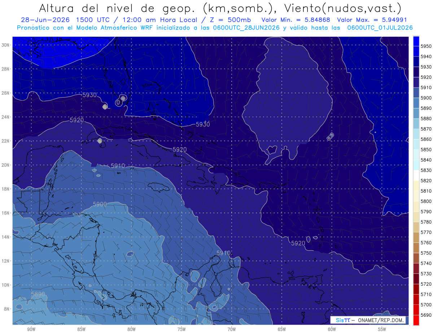
Task: Click the 70W longitude label
Action: 232,330
